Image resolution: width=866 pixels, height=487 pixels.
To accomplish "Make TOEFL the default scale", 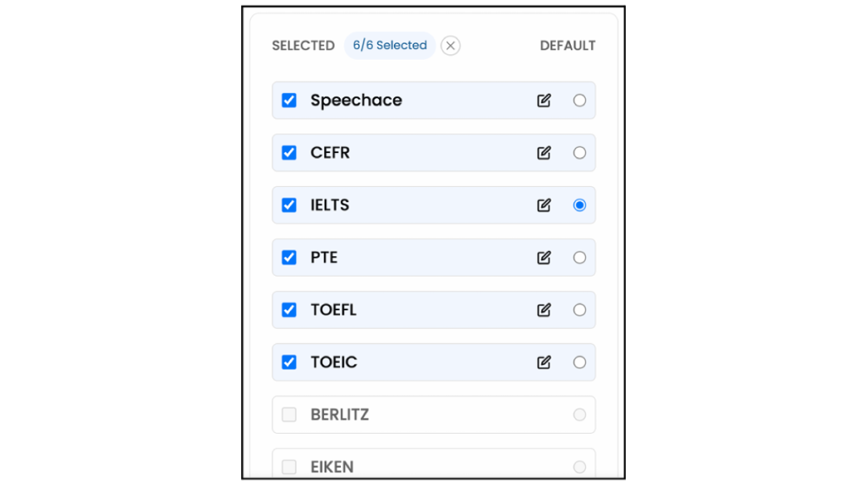I will 579,310.
